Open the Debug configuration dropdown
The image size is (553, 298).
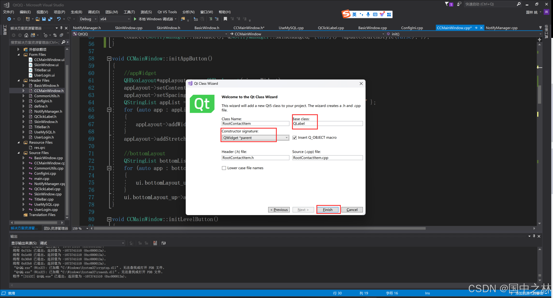(88, 19)
